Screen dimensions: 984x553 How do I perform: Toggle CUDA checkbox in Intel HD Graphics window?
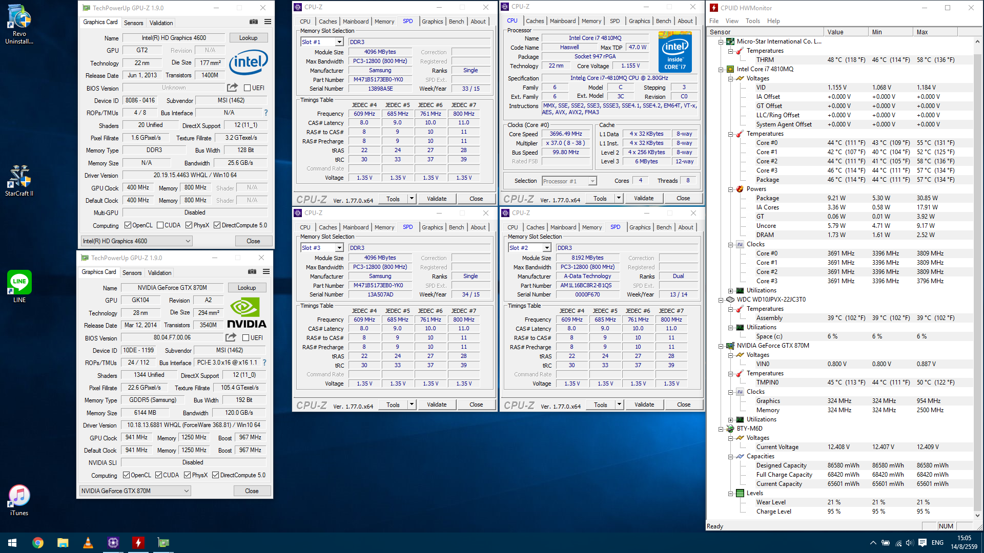point(160,225)
